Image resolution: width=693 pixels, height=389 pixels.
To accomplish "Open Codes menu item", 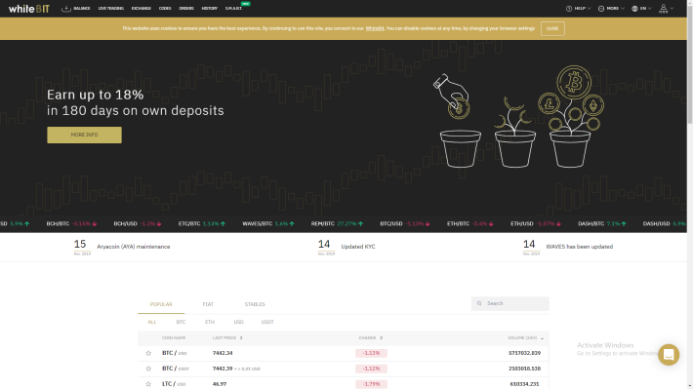I will 165,9.
